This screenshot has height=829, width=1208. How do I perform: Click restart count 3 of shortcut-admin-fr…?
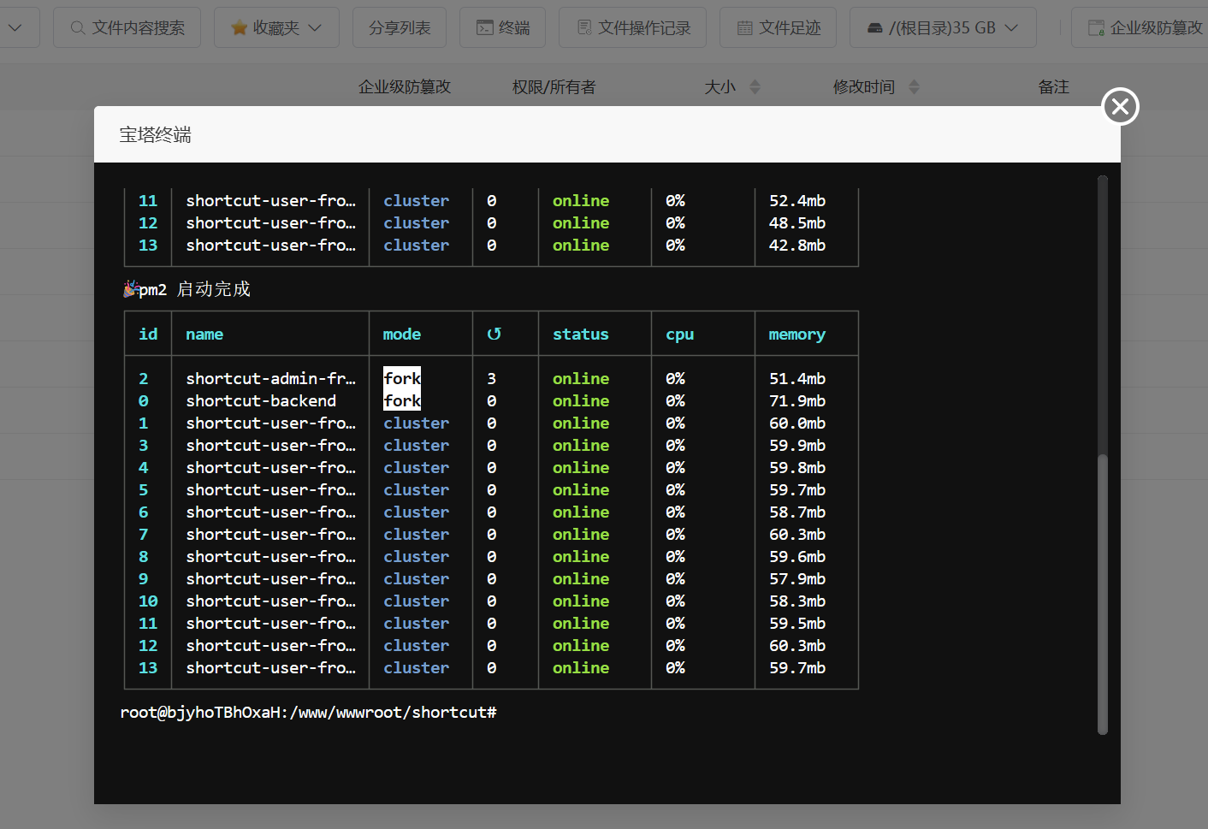[491, 378]
